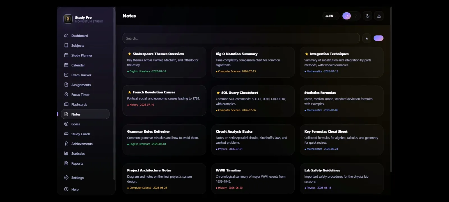Select the Notes sidebar item
This screenshot has width=449, height=202.
click(85, 114)
